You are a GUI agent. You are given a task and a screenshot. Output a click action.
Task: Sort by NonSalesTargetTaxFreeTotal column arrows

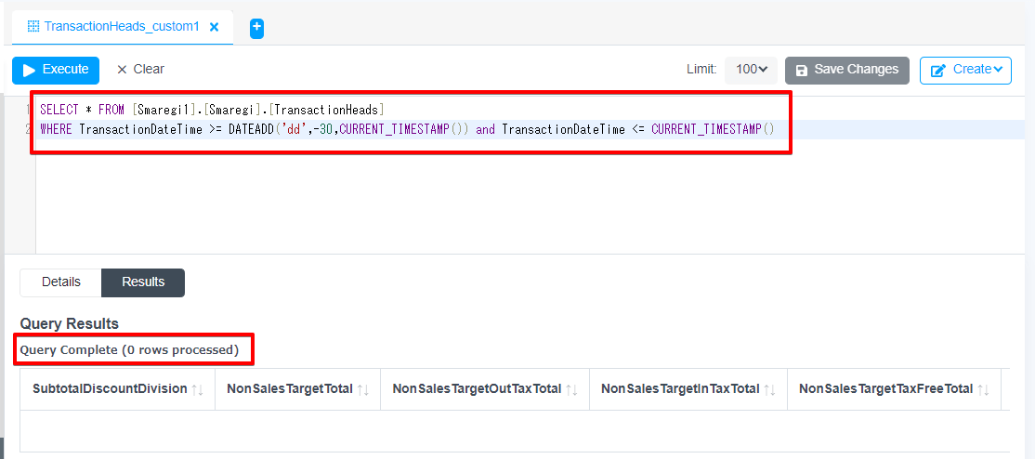point(983,389)
